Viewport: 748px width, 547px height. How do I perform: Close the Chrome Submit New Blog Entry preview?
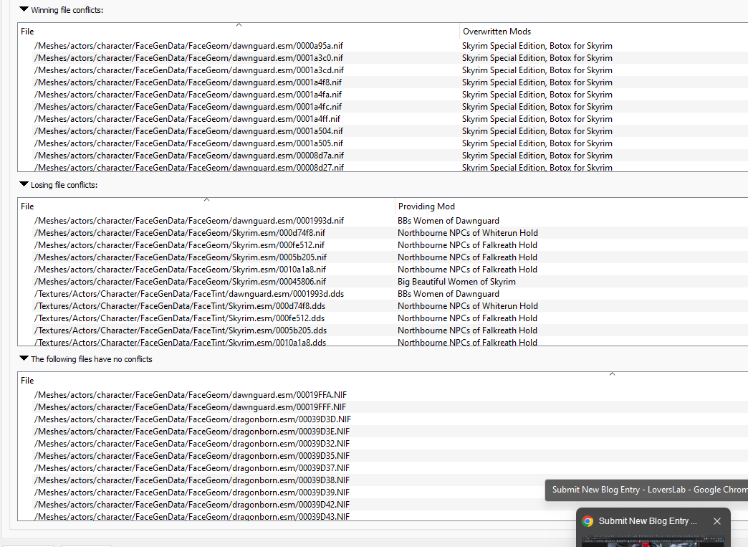pyautogui.click(x=717, y=521)
